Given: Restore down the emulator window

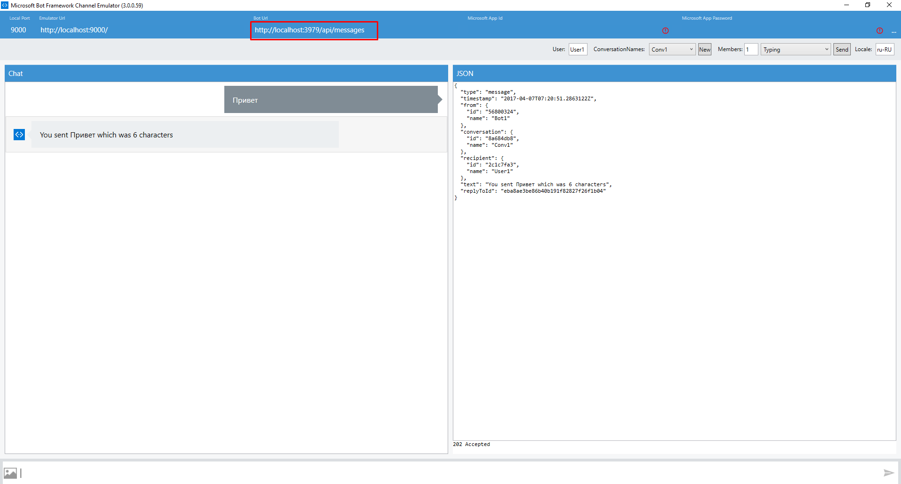Looking at the screenshot, I should click(x=868, y=5).
